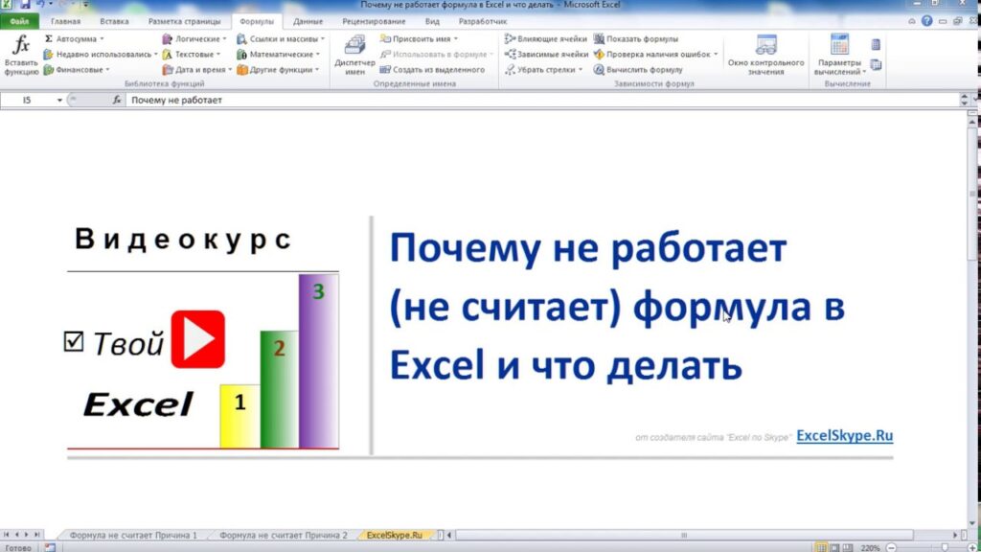This screenshot has width=981, height=552.
Task: Click the Математические functions icon
Action: coord(241,55)
